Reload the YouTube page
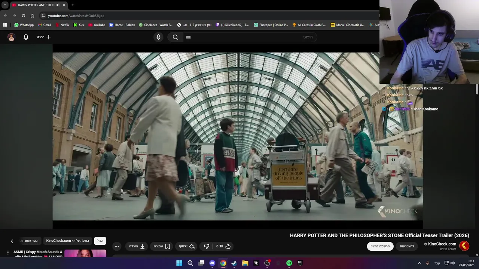 [x=23, y=16]
